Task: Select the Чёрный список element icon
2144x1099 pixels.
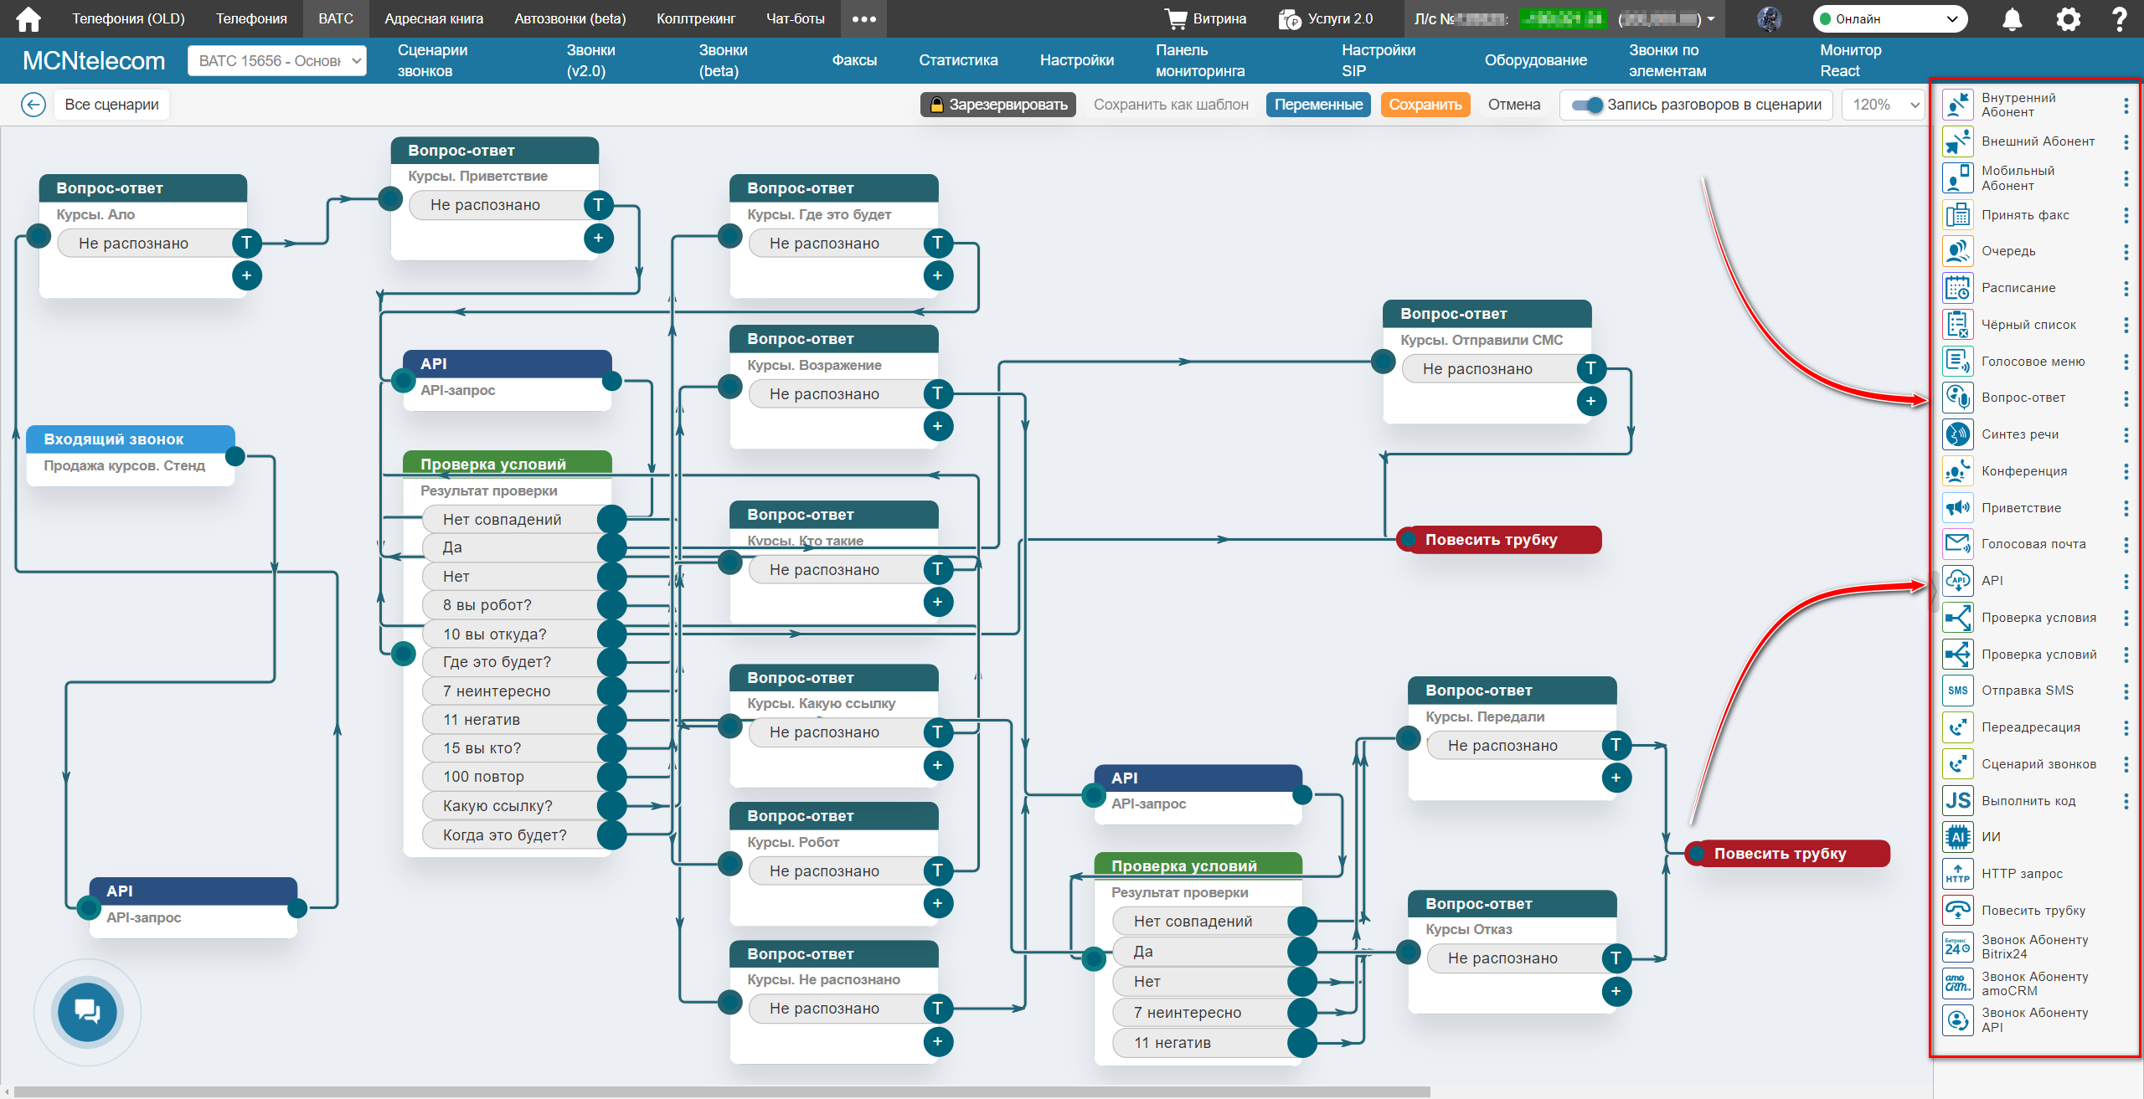Action: (1957, 325)
